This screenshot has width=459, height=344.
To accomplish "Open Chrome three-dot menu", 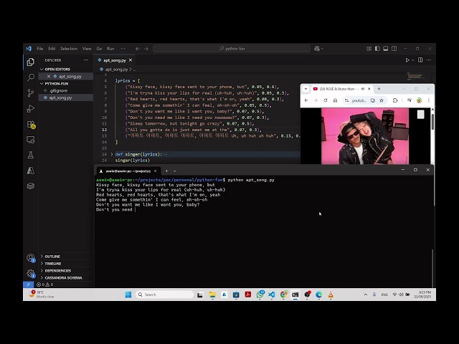I will (429, 100).
